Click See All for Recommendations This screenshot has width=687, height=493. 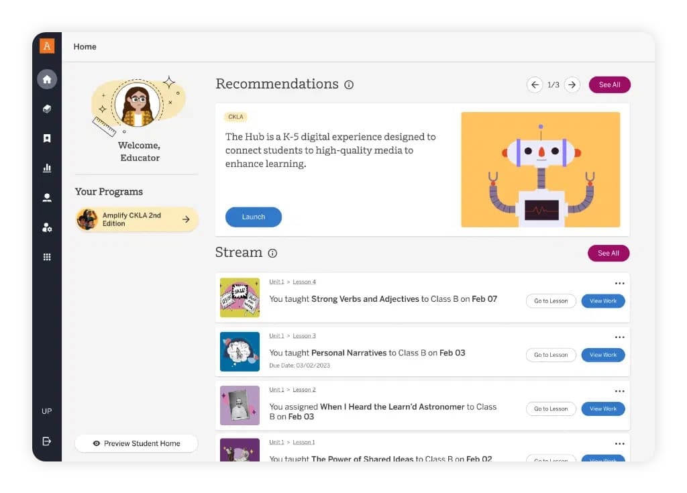pos(609,85)
